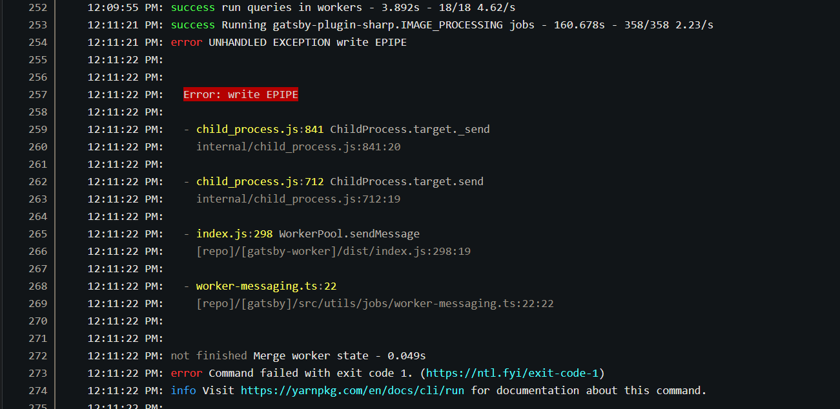Select line number 265
Screen dimensions: 840x409
tap(38, 234)
